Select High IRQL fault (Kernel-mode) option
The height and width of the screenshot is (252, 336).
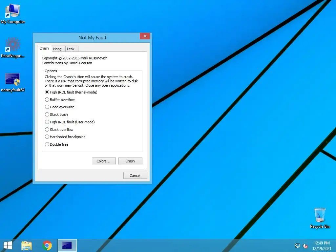click(x=71, y=92)
